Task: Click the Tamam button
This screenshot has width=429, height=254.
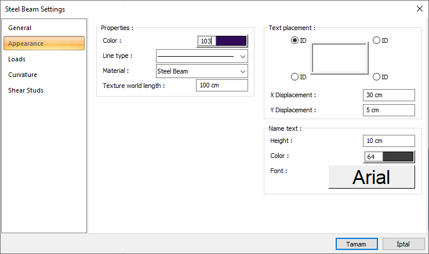Action: (356, 244)
